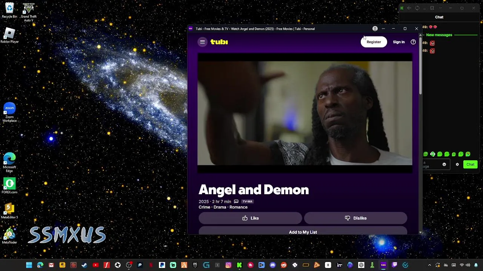The height and width of the screenshot is (271, 483).
Task: Select MetaTrader desktop icon
Action: 9,236
